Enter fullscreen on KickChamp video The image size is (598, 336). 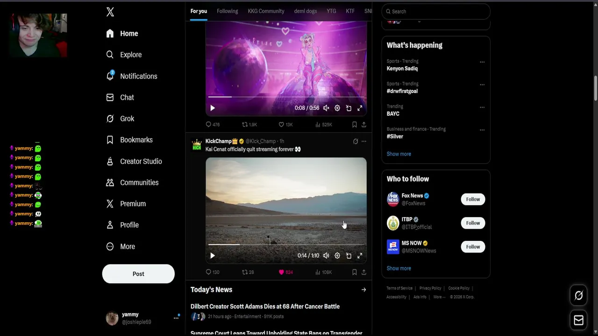(x=360, y=256)
